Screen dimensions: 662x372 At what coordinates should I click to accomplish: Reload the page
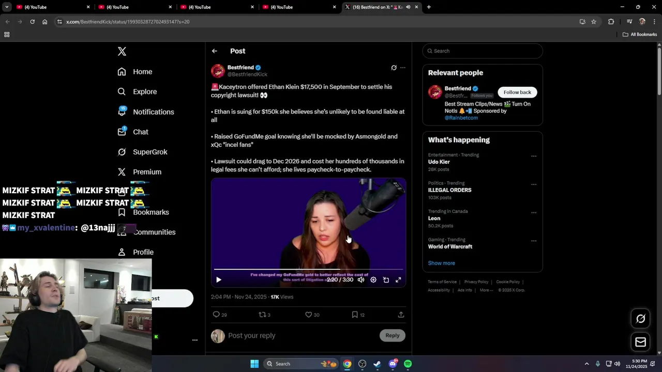point(32,22)
